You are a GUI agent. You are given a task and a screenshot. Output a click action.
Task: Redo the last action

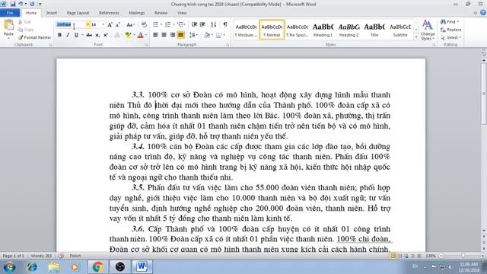pyautogui.click(x=32, y=4)
